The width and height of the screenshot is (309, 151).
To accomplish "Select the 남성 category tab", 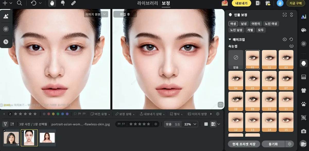I will click(x=244, y=24).
